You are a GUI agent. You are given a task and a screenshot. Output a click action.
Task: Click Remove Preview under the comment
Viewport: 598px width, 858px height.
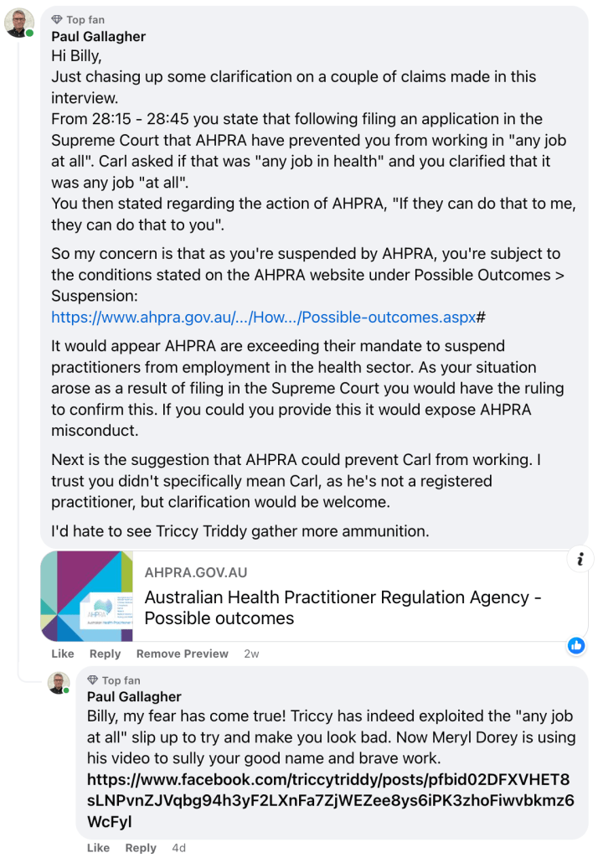[x=182, y=654]
